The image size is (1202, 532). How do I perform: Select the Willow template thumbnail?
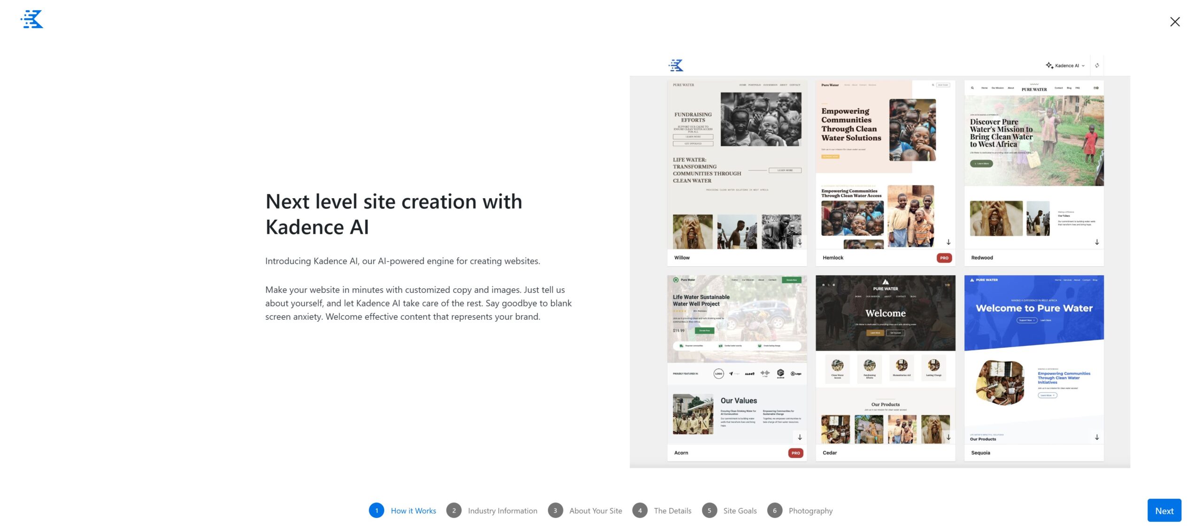point(736,164)
